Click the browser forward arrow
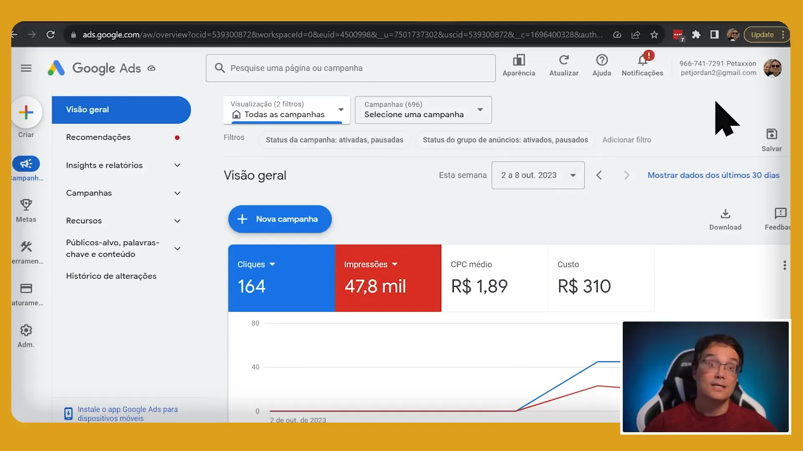803x451 pixels. click(32, 35)
